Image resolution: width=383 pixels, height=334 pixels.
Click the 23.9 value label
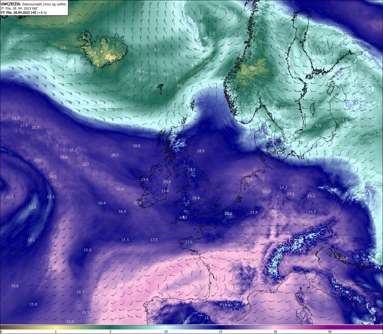(x=64, y=157)
